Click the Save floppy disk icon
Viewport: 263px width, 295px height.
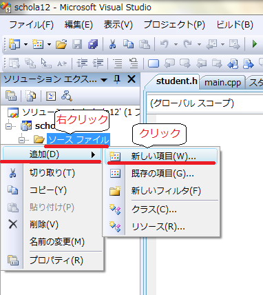coord(77,44)
